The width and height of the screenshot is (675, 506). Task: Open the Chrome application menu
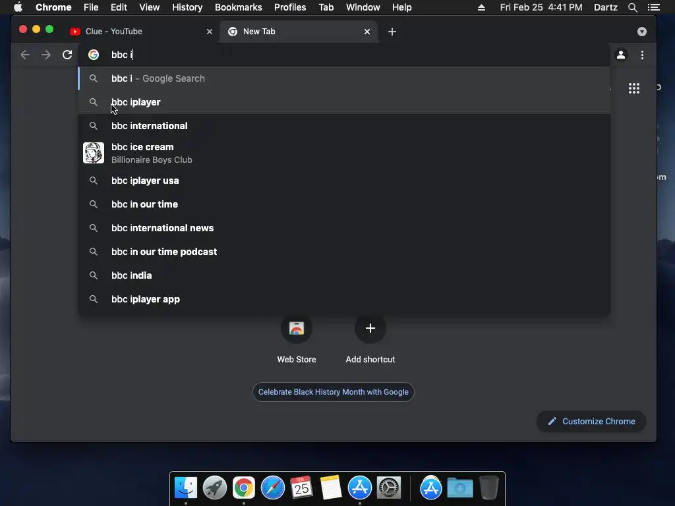[53, 7]
